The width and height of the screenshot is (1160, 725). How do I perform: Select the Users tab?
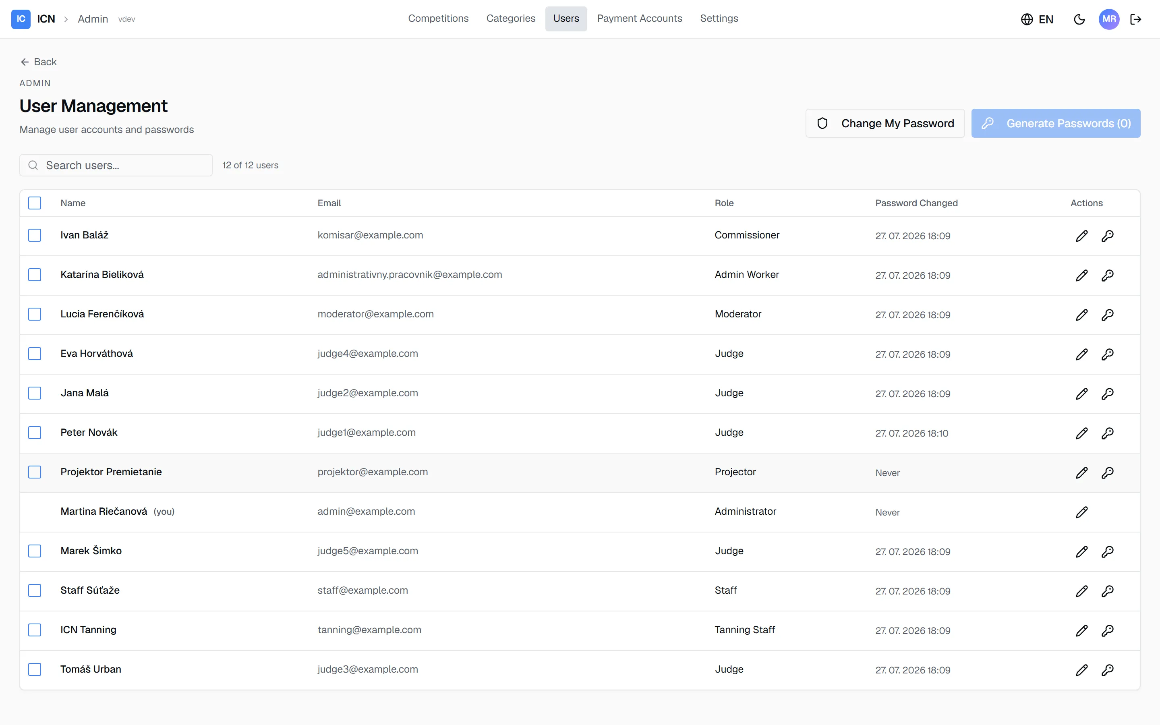click(x=565, y=19)
